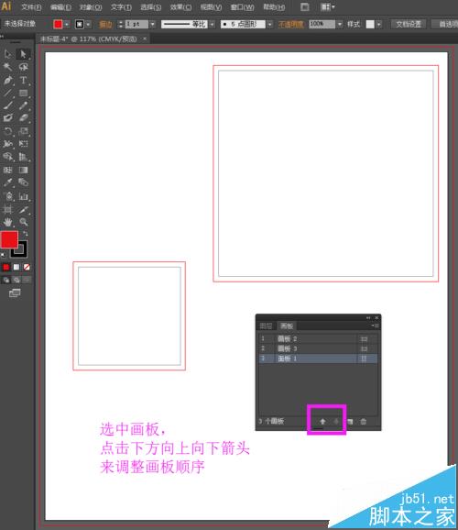The height and width of the screenshot is (530, 458).
Task: Choose the Symbol Sprayer tool
Action: [7, 196]
